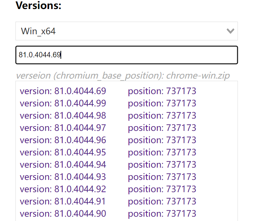This screenshot has height=221, width=271.
Task: Select version 81.0.4044.95 in results
Action: 63,152
